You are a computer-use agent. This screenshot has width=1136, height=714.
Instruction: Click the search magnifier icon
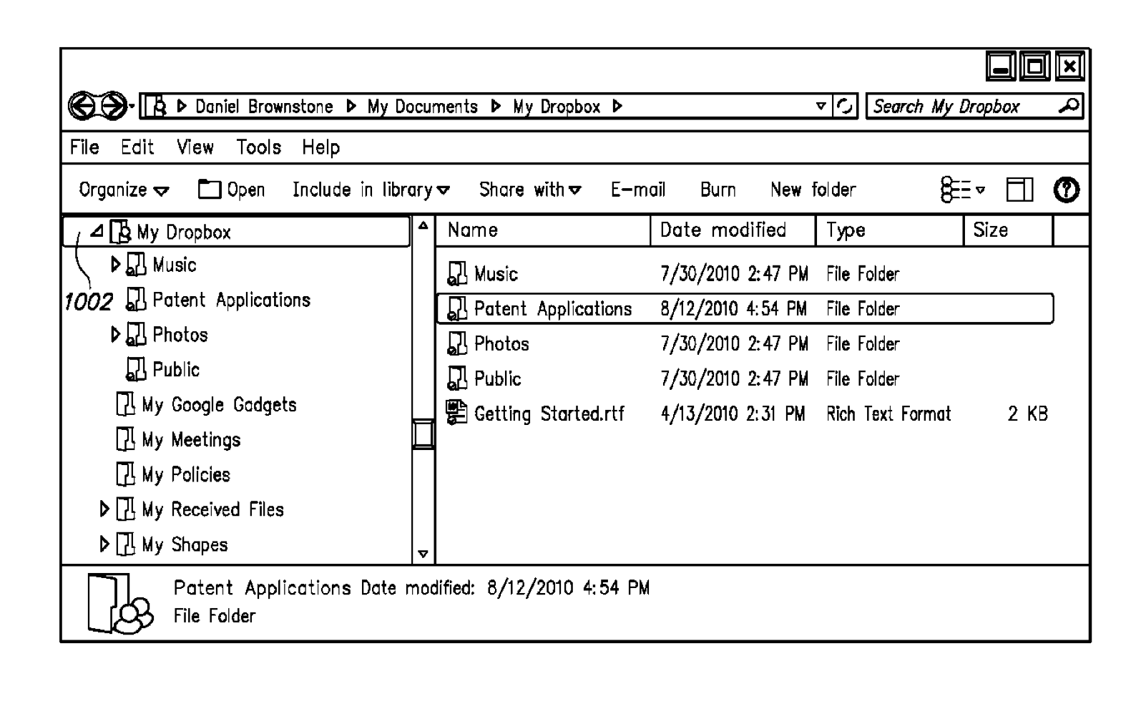pos(1069,106)
